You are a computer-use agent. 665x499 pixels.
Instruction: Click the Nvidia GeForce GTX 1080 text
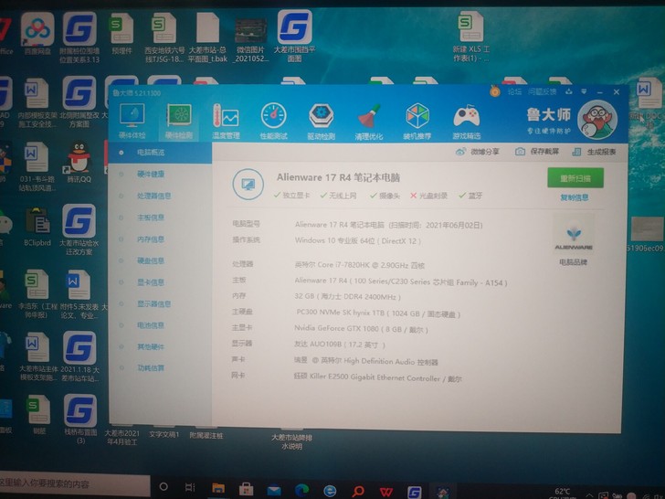coord(361,328)
